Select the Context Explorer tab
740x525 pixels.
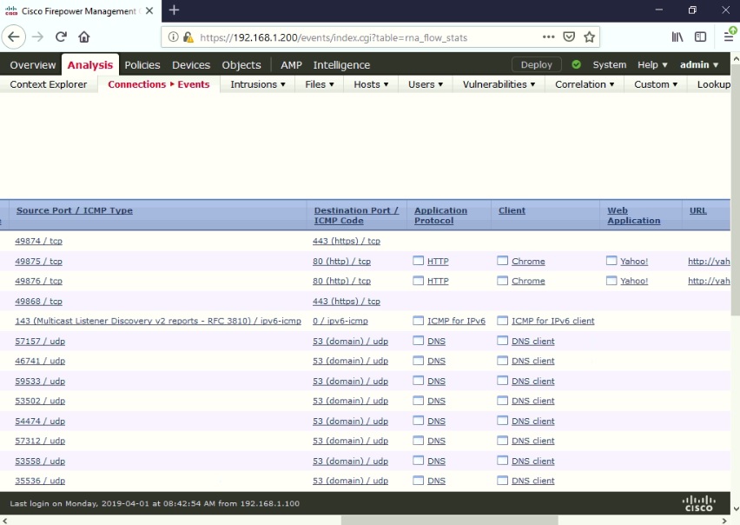[48, 84]
